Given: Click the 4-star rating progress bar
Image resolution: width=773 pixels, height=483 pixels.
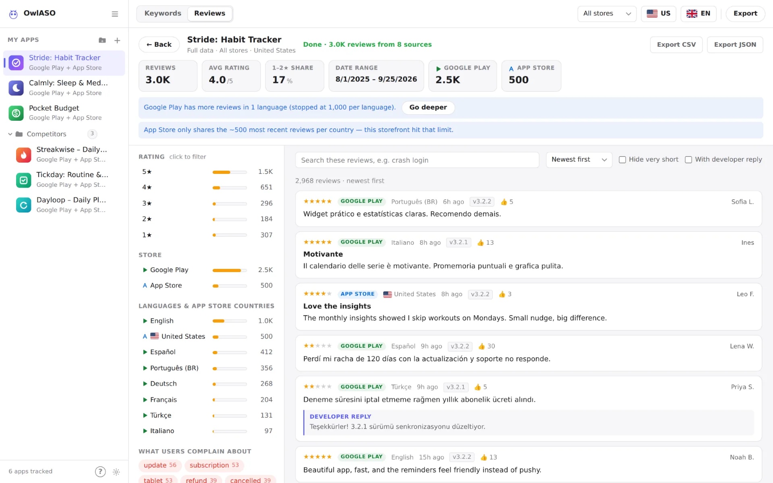Looking at the screenshot, I should (x=229, y=188).
